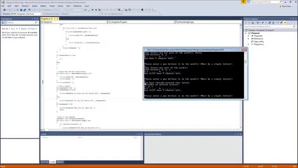
Task: Close the Locals panel
Action: pos(142,134)
